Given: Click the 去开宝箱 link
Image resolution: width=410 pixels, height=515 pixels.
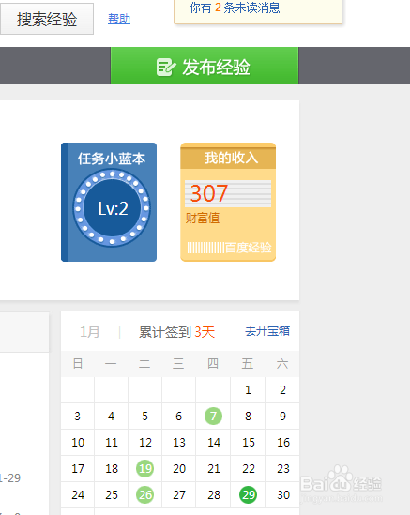Looking at the screenshot, I should coord(267,331).
